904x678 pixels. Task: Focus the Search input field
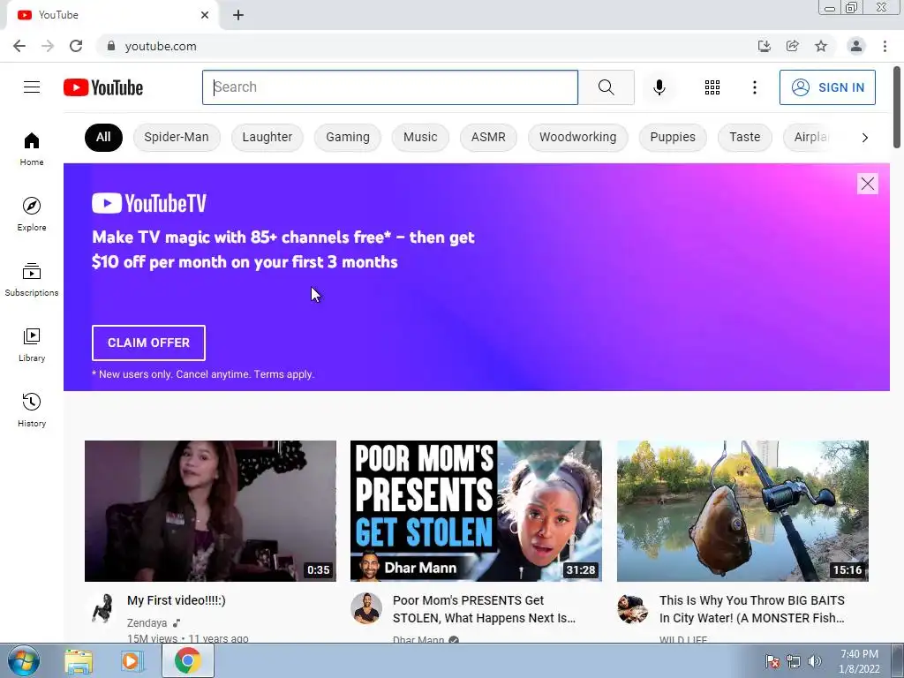389,87
